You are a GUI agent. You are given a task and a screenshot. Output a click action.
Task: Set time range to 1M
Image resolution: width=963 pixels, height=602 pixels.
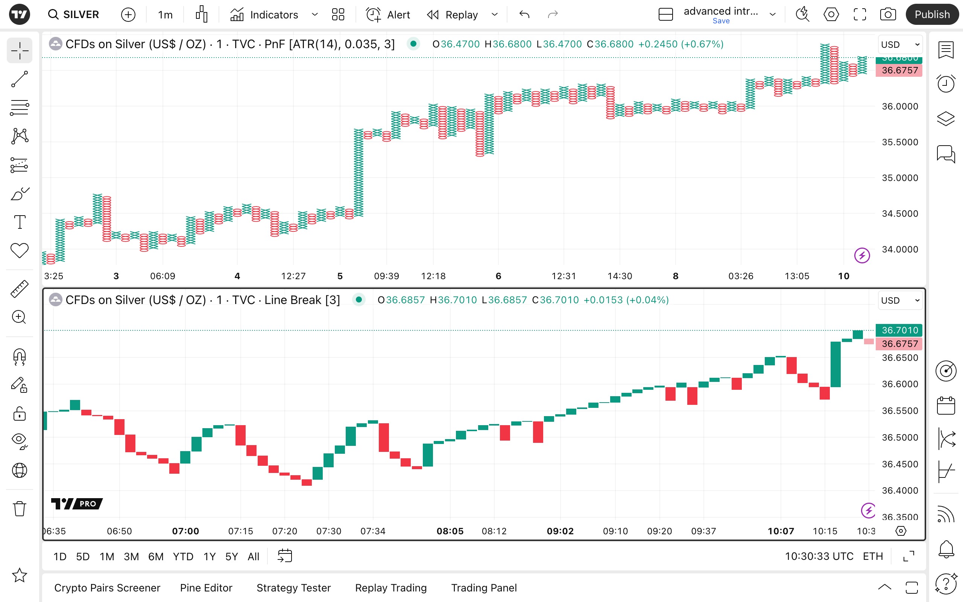(107, 556)
